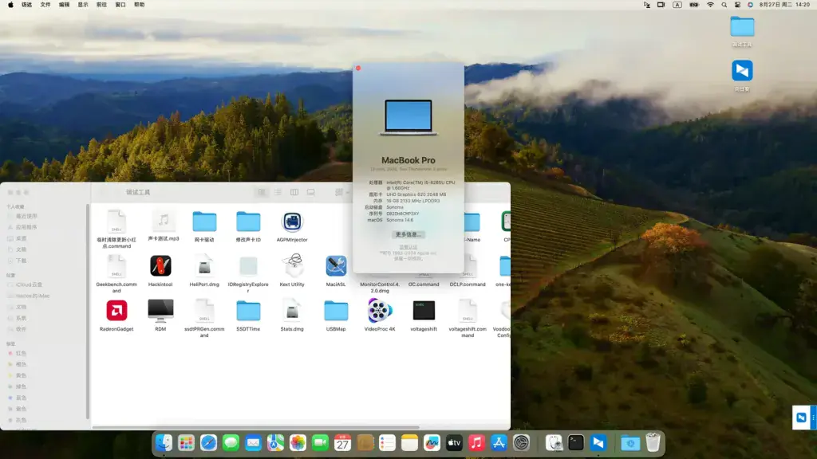Click 更多信息 button in About window

coord(408,235)
